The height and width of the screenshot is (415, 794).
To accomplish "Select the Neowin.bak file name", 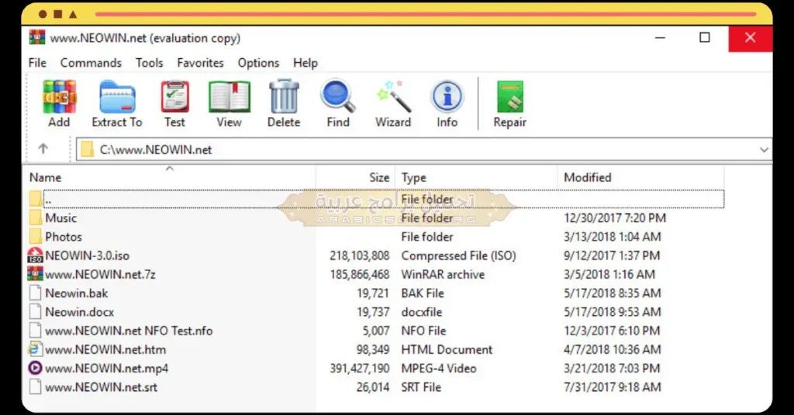I will click(77, 293).
